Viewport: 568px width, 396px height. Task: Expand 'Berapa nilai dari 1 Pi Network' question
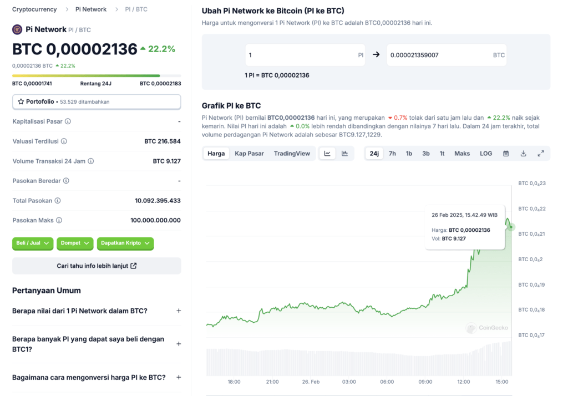click(97, 311)
